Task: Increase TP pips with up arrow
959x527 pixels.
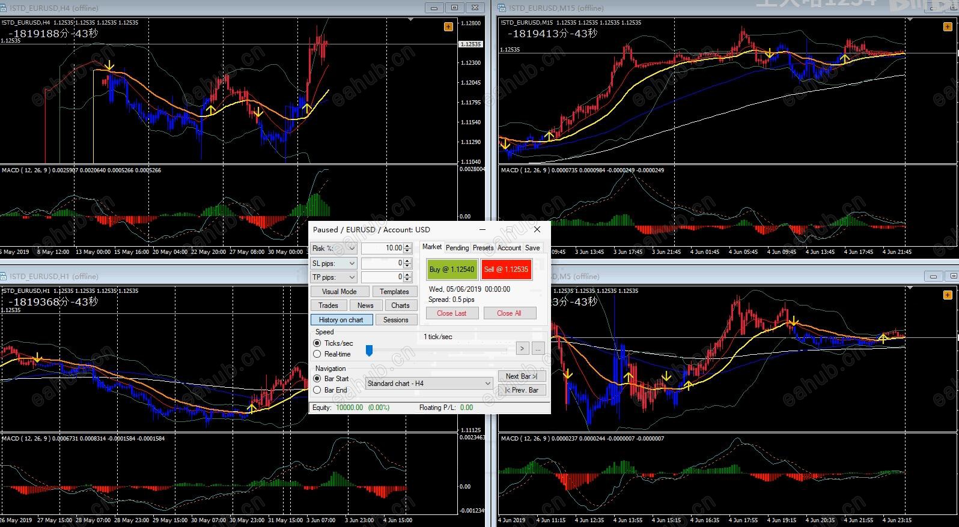Action: (408, 274)
